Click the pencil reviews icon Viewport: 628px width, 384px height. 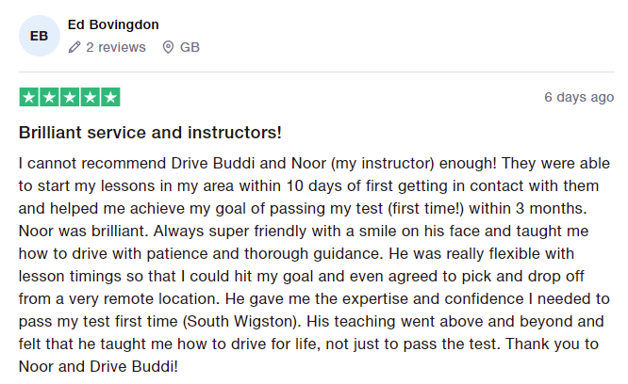click(74, 47)
